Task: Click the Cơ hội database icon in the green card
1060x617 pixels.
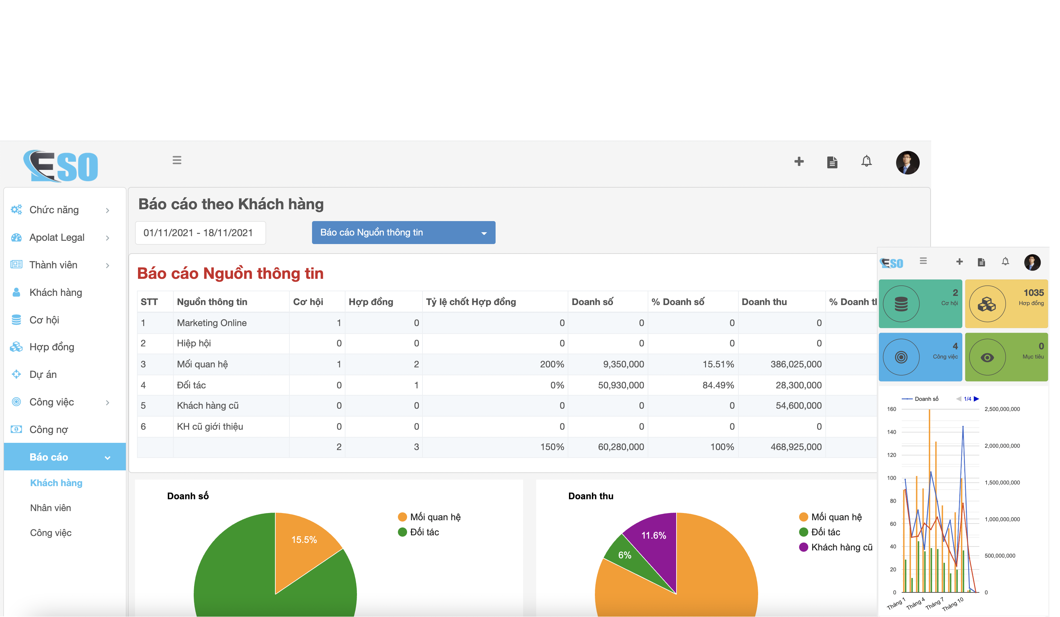Action: (901, 304)
